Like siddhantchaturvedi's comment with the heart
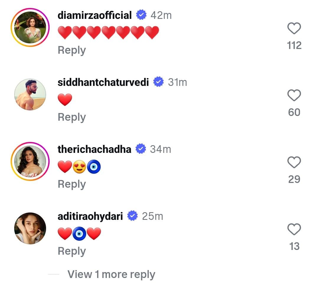Screen dimensions: 319x283 294,96
